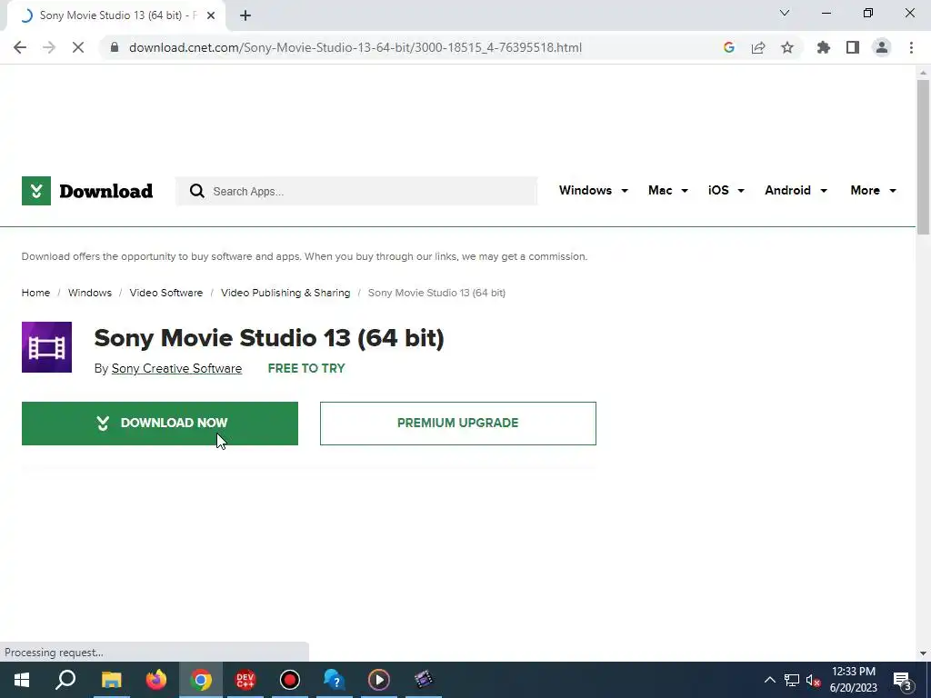
Task: Click the PREMIUM UPGRADE button
Action: pyautogui.click(x=458, y=424)
